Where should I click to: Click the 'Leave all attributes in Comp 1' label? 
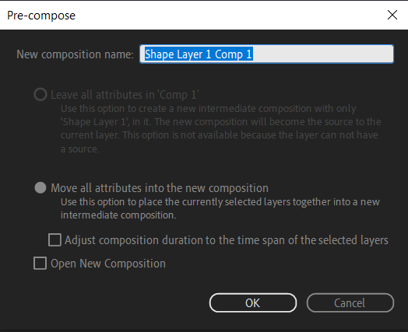pyautogui.click(x=125, y=95)
